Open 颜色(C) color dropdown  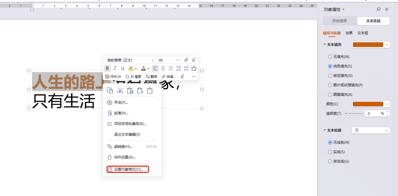(x=371, y=104)
